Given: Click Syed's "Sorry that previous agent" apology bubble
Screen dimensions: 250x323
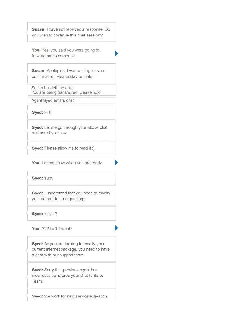Looking at the screenshot, I should (71, 276).
